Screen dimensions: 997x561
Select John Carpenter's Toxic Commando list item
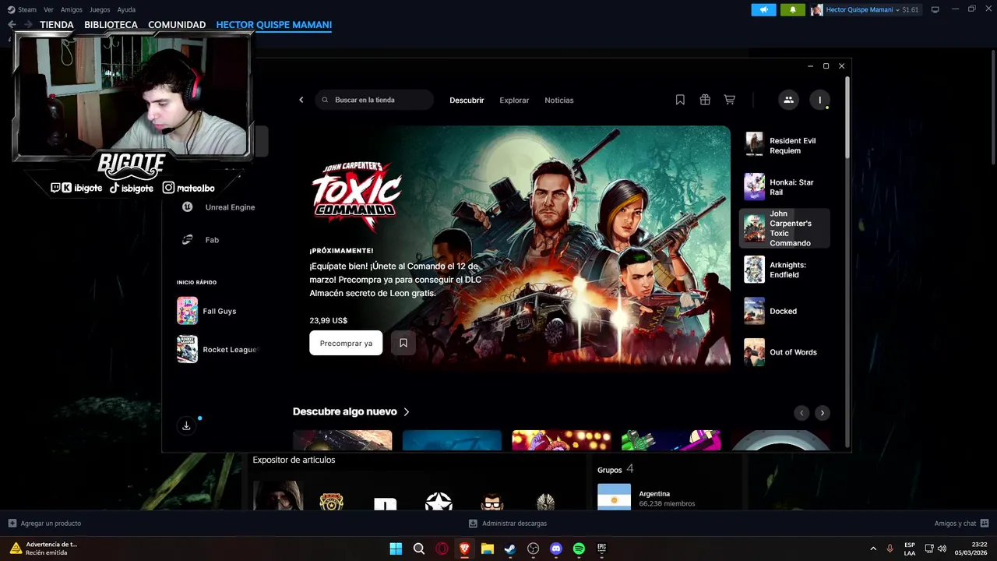pos(784,228)
